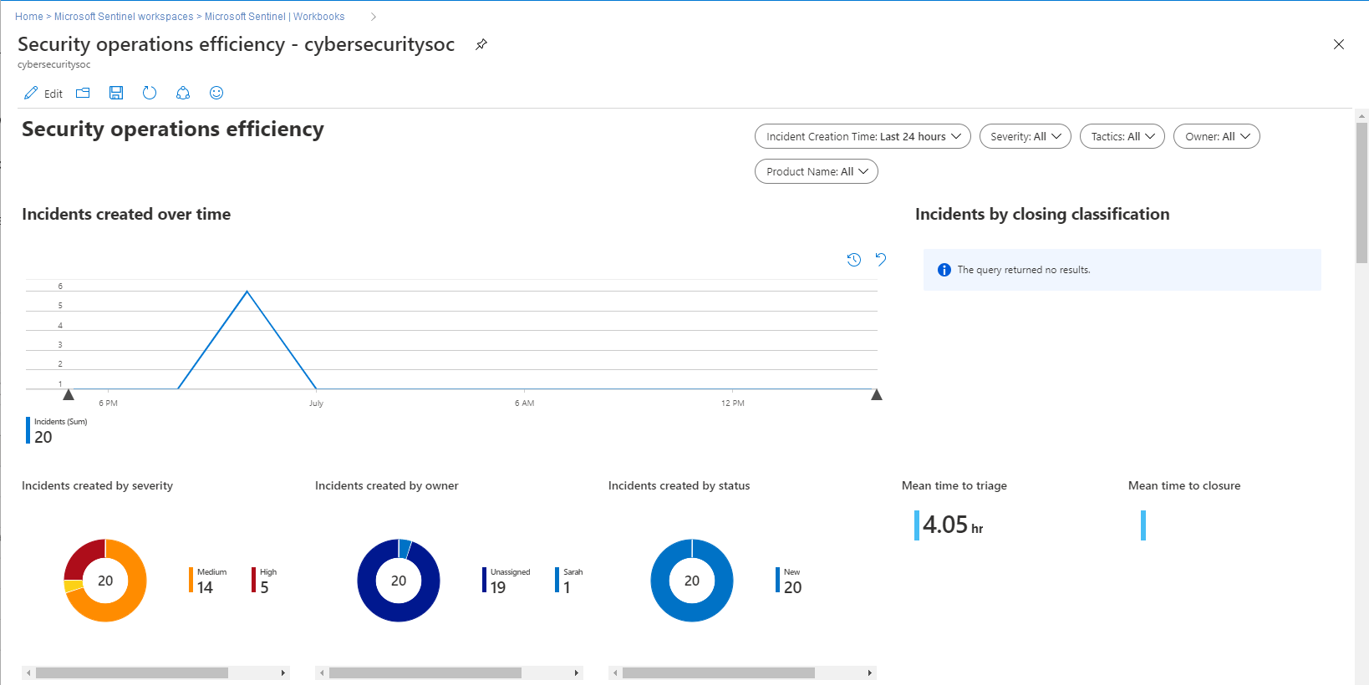The image size is (1369, 685).
Task: Expand the Incident Creation Time dropdown
Action: (x=863, y=137)
